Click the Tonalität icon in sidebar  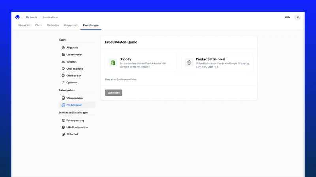tap(63, 62)
